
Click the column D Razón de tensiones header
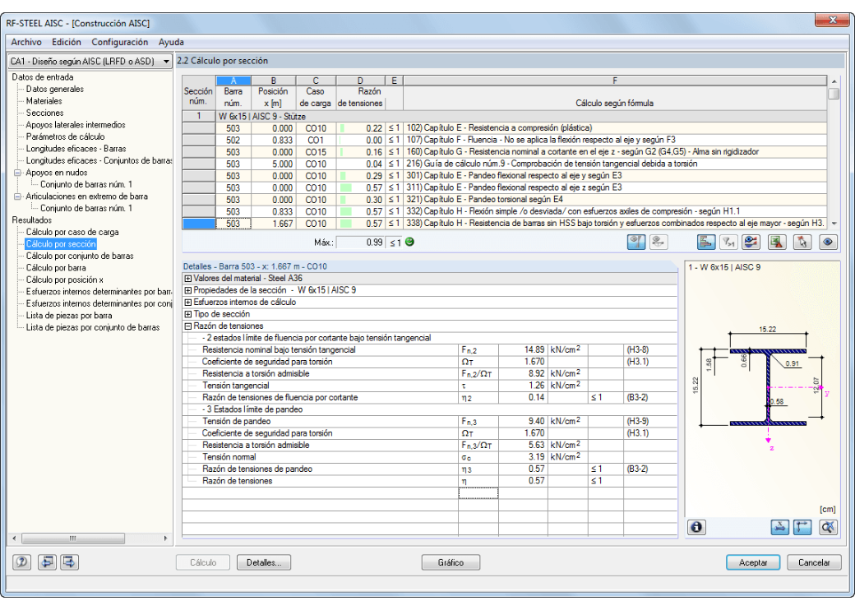point(360,81)
